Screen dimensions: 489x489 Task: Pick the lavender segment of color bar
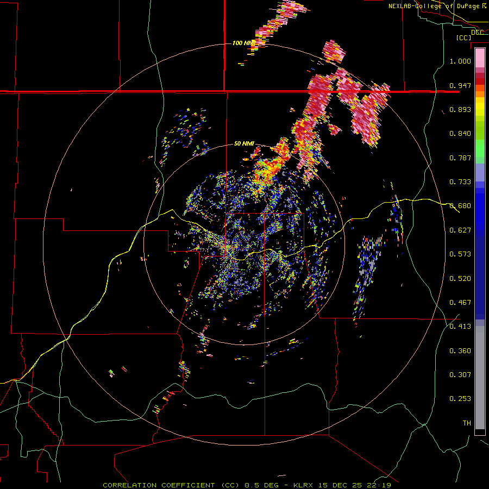(x=480, y=172)
